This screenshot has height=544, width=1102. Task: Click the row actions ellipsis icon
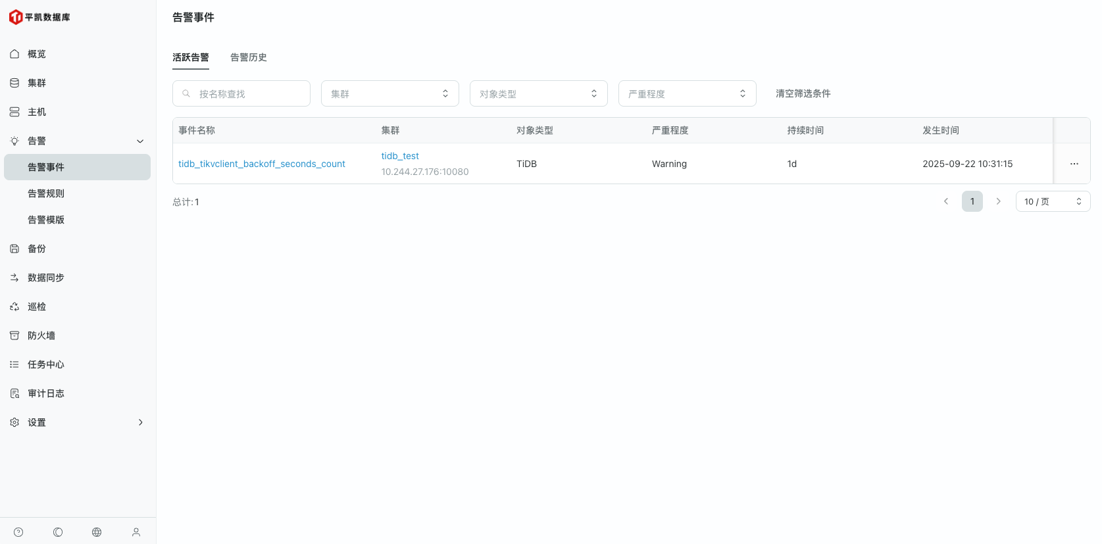click(1074, 164)
